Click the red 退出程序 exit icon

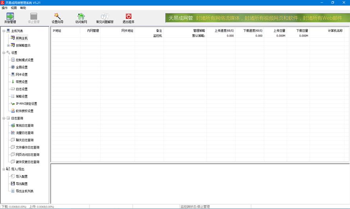click(x=128, y=16)
